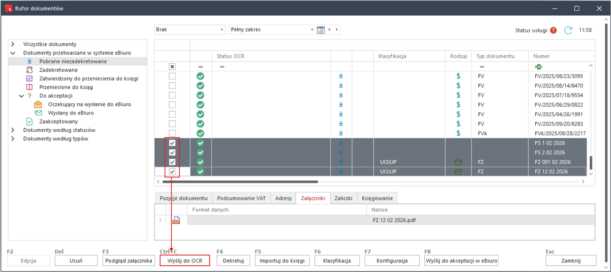Open the Pełny zakres range dropdown
Viewport: 611px width, 272px height.
pyautogui.click(x=312, y=30)
